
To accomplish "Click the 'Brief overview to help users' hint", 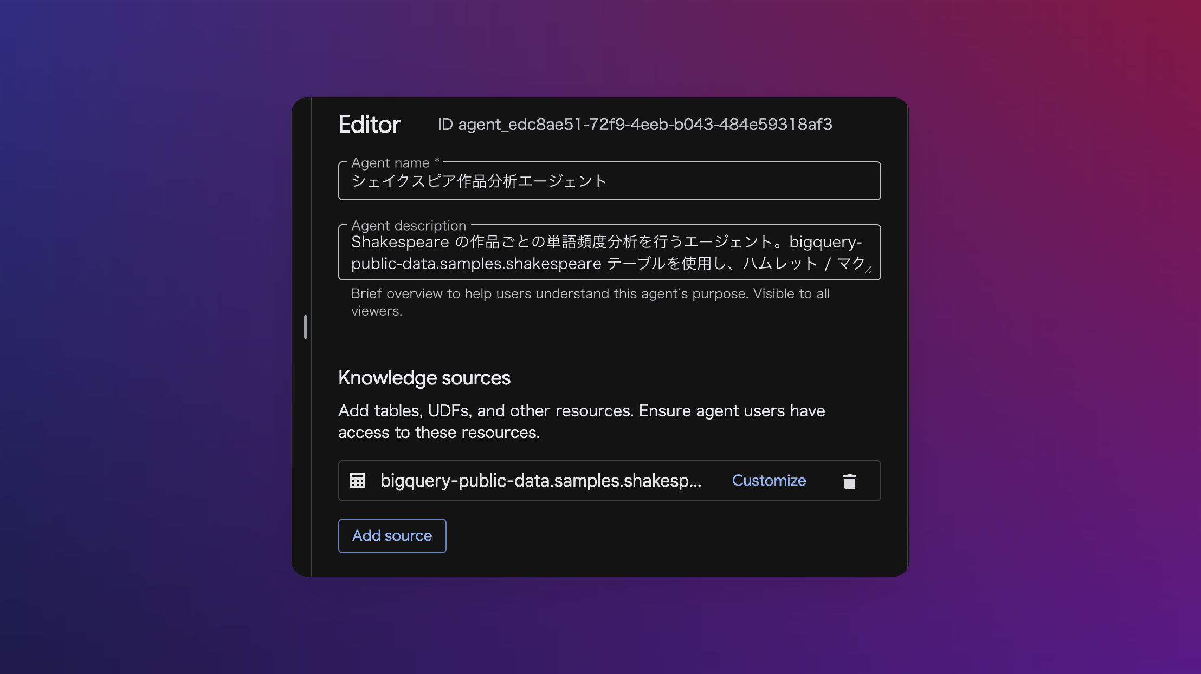I will tap(590, 302).
